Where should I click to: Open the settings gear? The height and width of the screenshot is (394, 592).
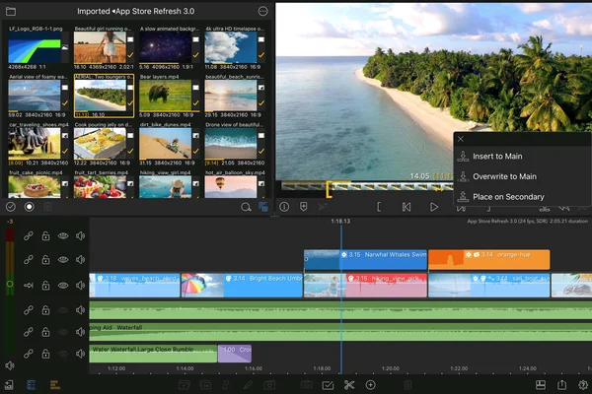tap(583, 385)
